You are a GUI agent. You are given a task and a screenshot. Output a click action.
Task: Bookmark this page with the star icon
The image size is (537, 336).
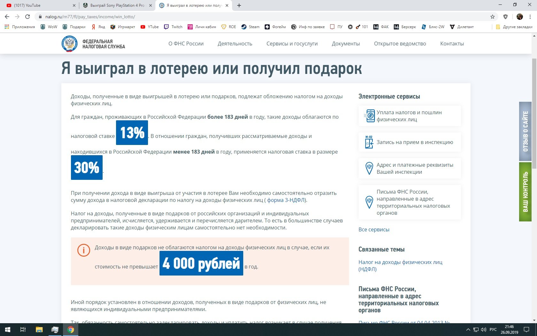tap(493, 17)
